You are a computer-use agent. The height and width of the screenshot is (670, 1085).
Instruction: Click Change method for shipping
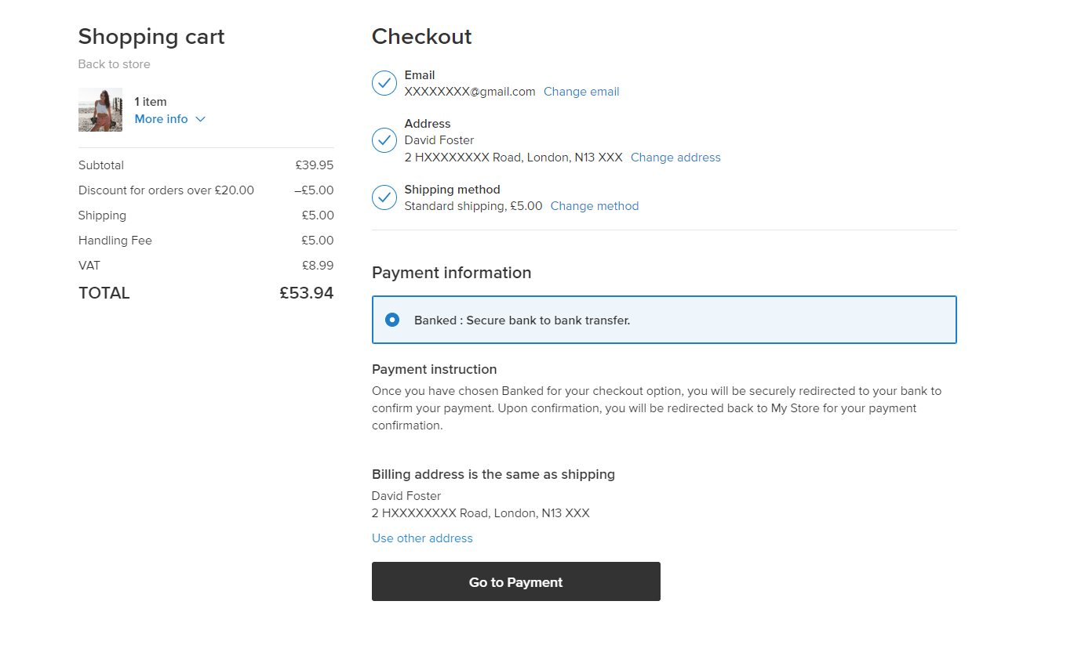click(595, 206)
